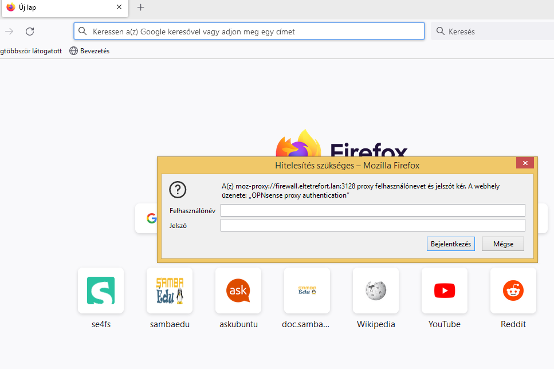The height and width of the screenshot is (369, 554).
Task: Click the Wikipedia label text
Action: tap(376, 324)
